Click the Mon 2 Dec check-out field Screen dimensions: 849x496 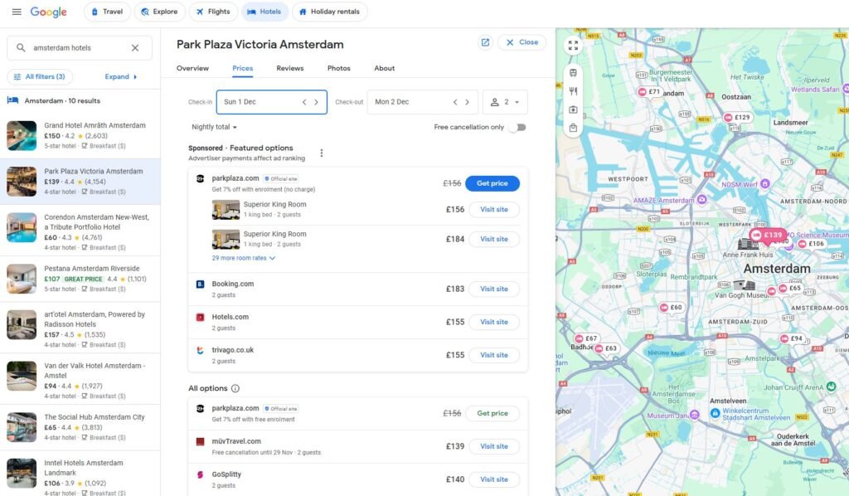point(422,102)
